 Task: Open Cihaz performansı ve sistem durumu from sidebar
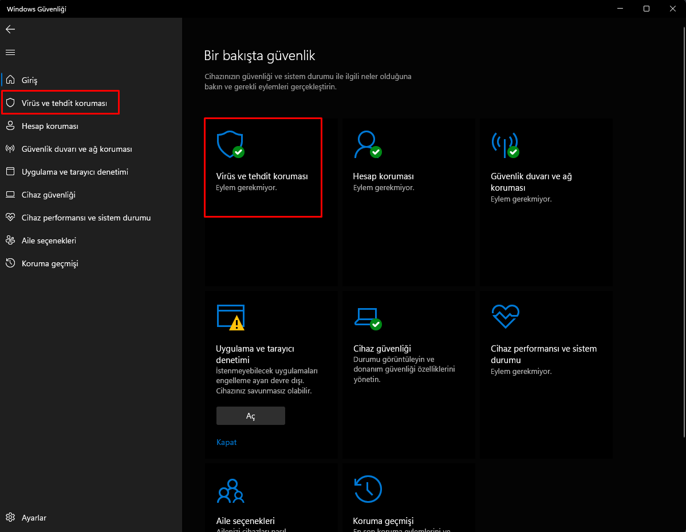91,218
